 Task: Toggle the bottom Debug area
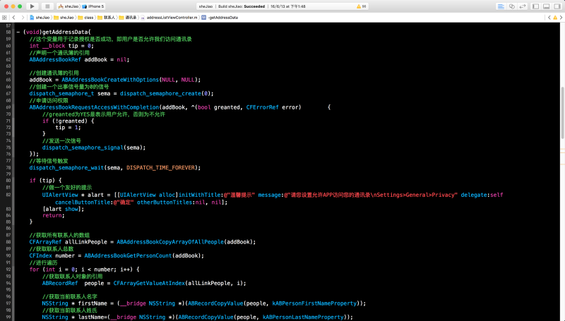point(547,6)
